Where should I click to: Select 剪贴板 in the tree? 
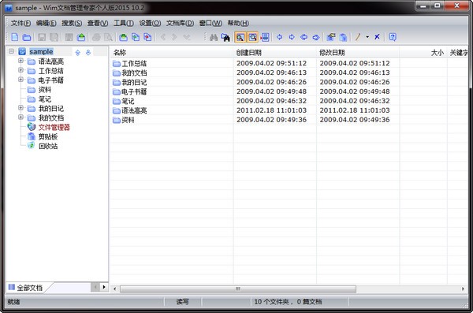pos(48,136)
